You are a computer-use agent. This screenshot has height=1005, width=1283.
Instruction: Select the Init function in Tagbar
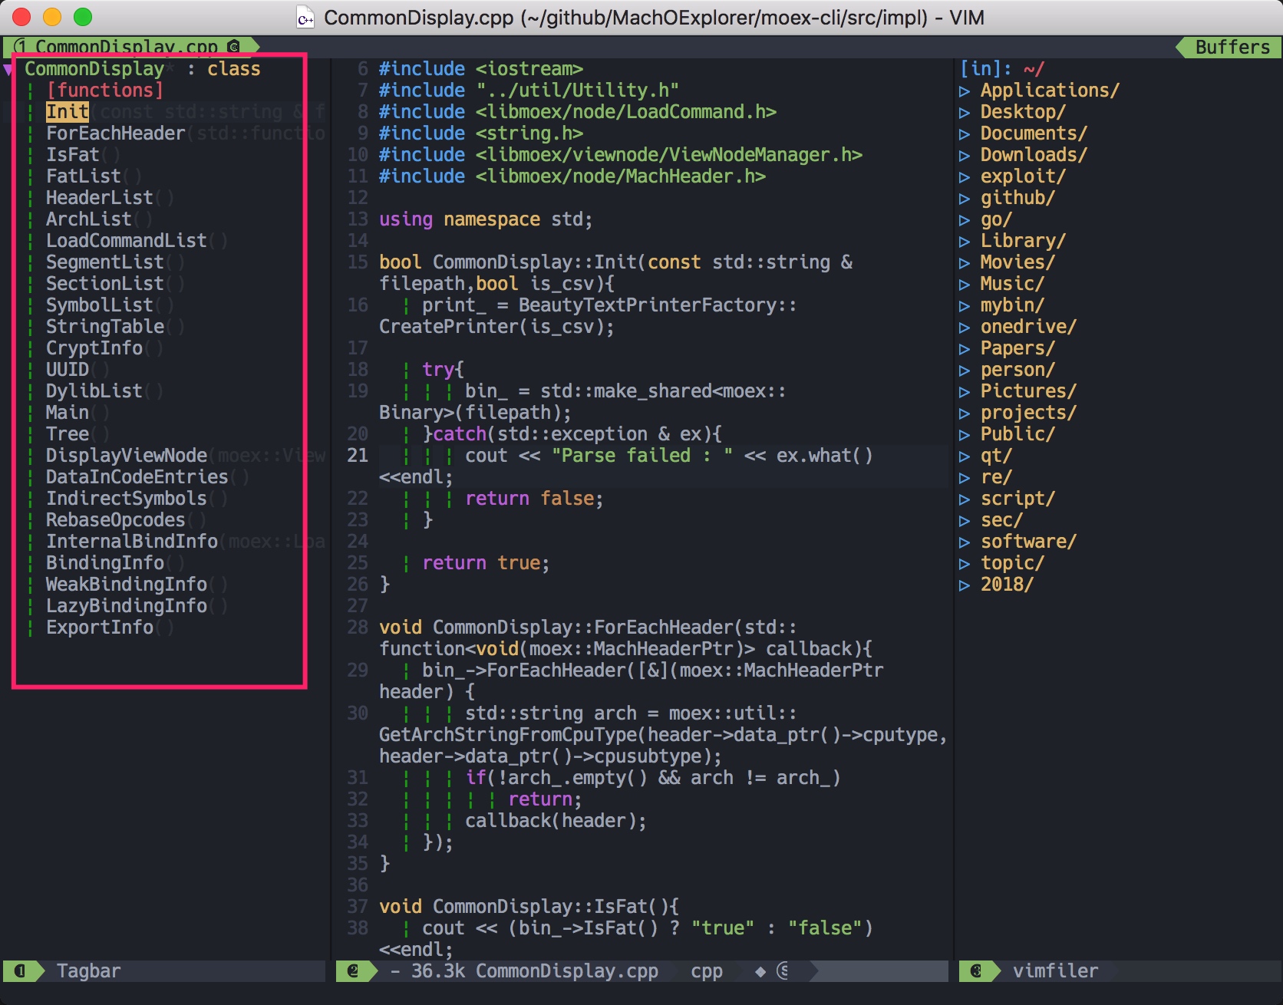pyautogui.click(x=66, y=111)
